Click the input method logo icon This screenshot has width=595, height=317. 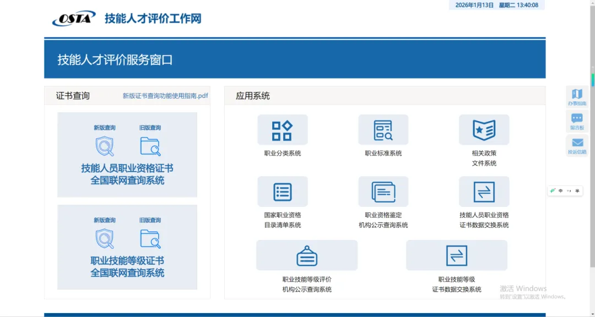(x=553, y=191)
